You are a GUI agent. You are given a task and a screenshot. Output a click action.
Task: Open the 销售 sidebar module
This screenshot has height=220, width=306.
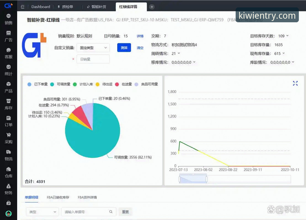point(8,20)
